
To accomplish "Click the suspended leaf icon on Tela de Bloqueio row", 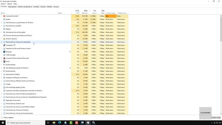I will pyautogui.click(x=70, y=68).
